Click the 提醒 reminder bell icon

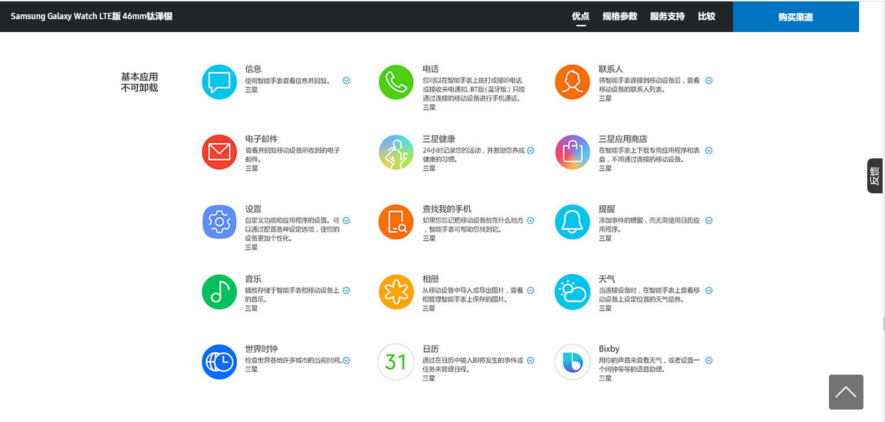point(573,222)
